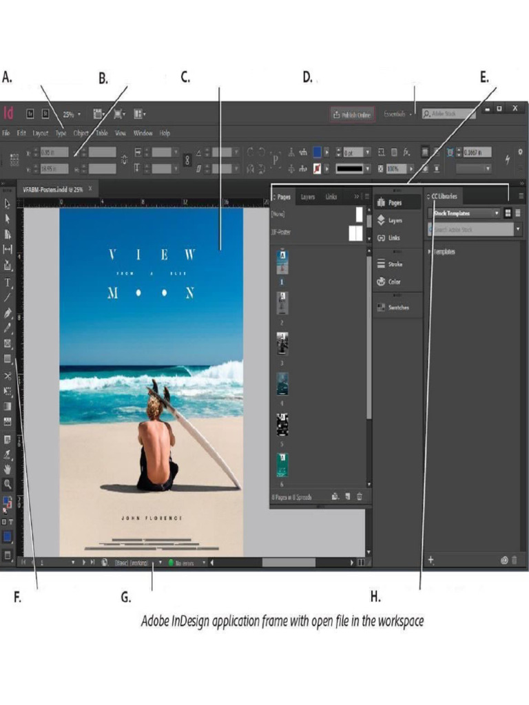Click the blue fill color swatch in Control panel
This screenshot has height=705, width=529.
coord(317,151)
